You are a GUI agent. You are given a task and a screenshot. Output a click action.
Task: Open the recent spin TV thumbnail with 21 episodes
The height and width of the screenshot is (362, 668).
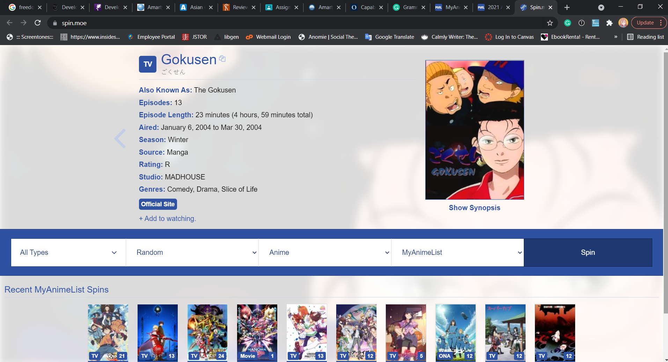(108, 333)
